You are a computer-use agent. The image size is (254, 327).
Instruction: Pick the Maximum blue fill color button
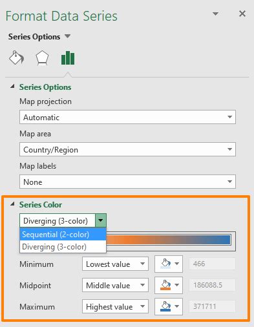tap(169, 306)
